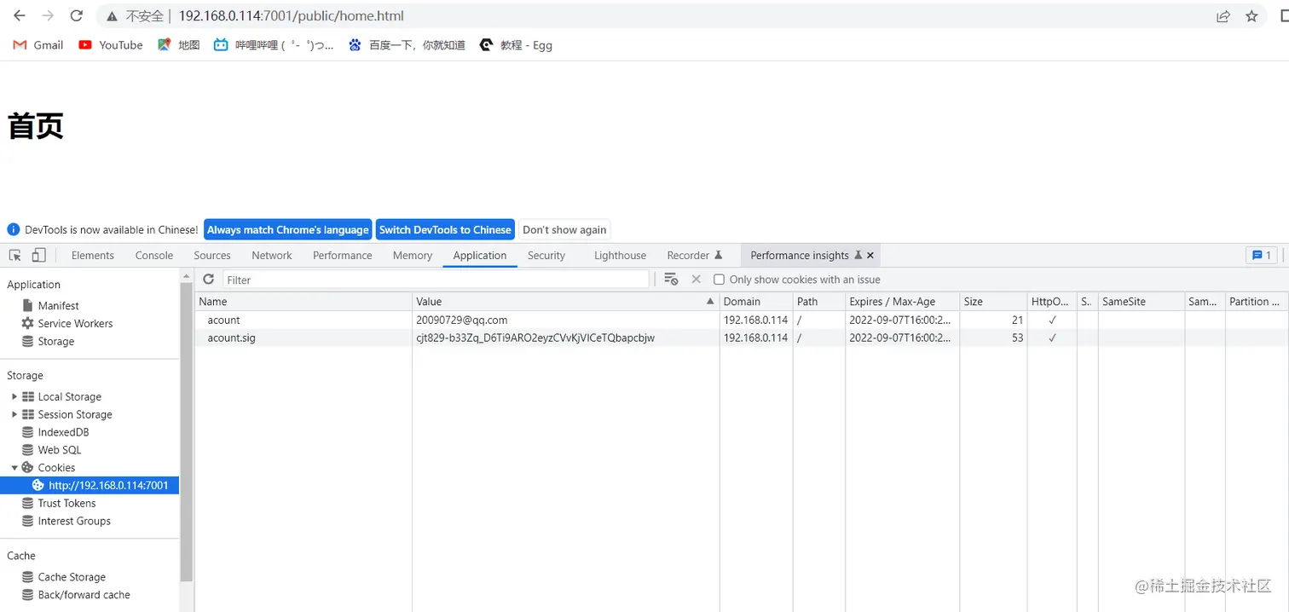Select IndexedDB in the Storage list
The height and width of the screenshot is (612, 1289).
(x=55, y=432)
